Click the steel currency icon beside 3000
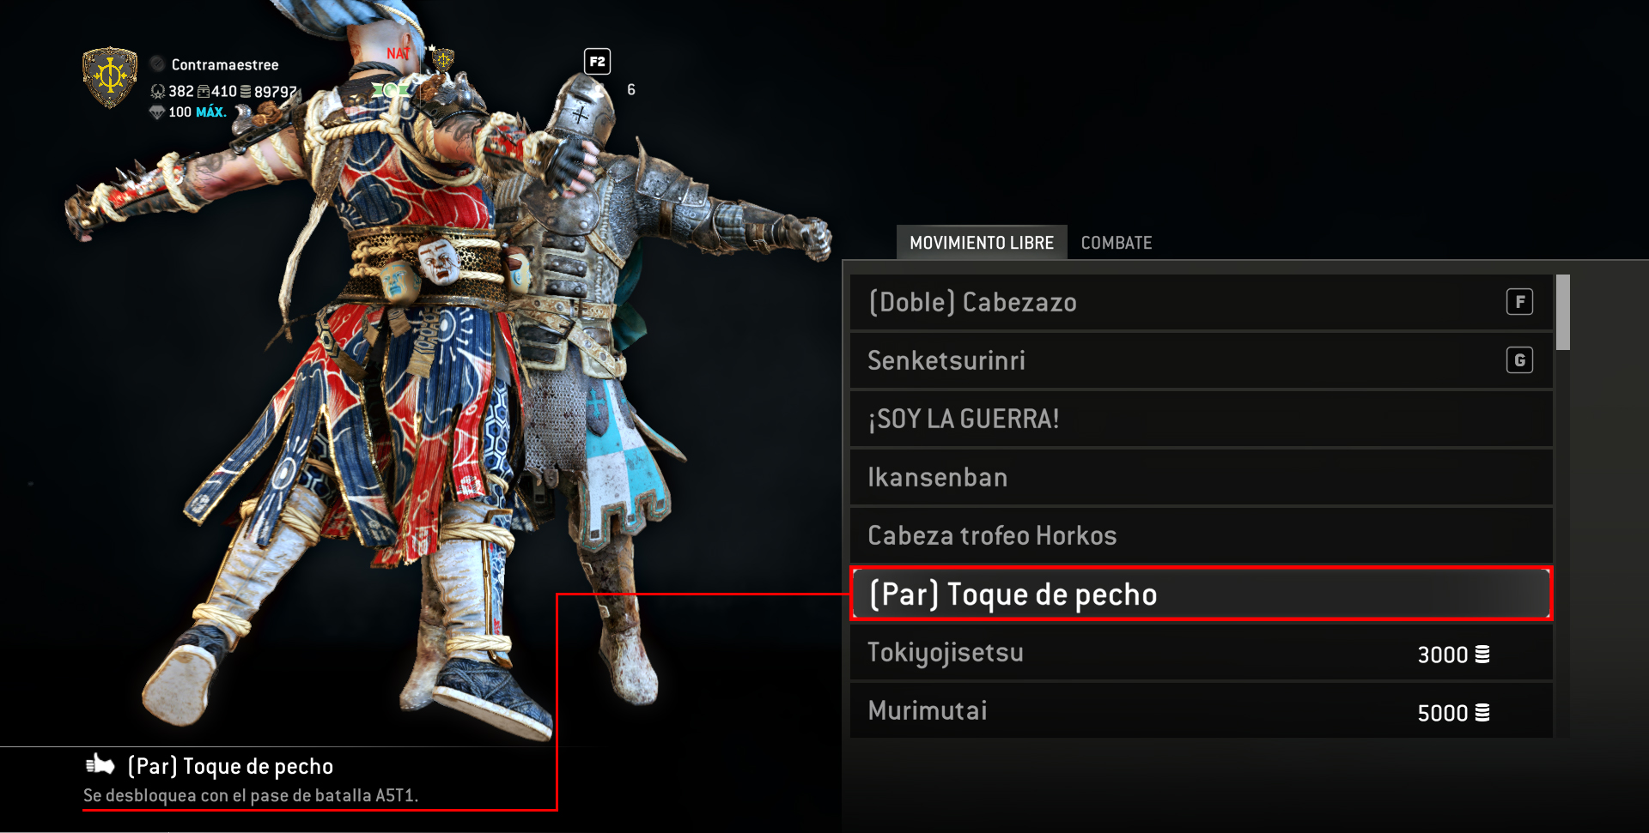Screen dimensions: 1649x833 click(x=1482, y=655)
